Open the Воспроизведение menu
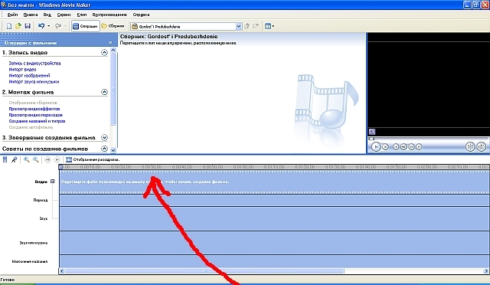The width and height of the screenshot is (490, 285). (x=109, y=15)
